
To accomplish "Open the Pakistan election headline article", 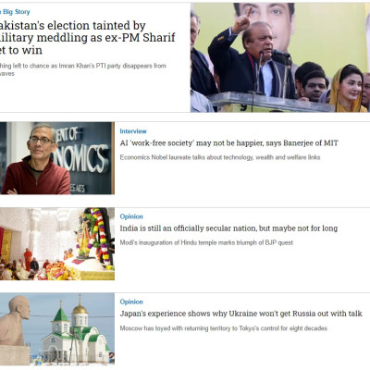I will [88, 38].
